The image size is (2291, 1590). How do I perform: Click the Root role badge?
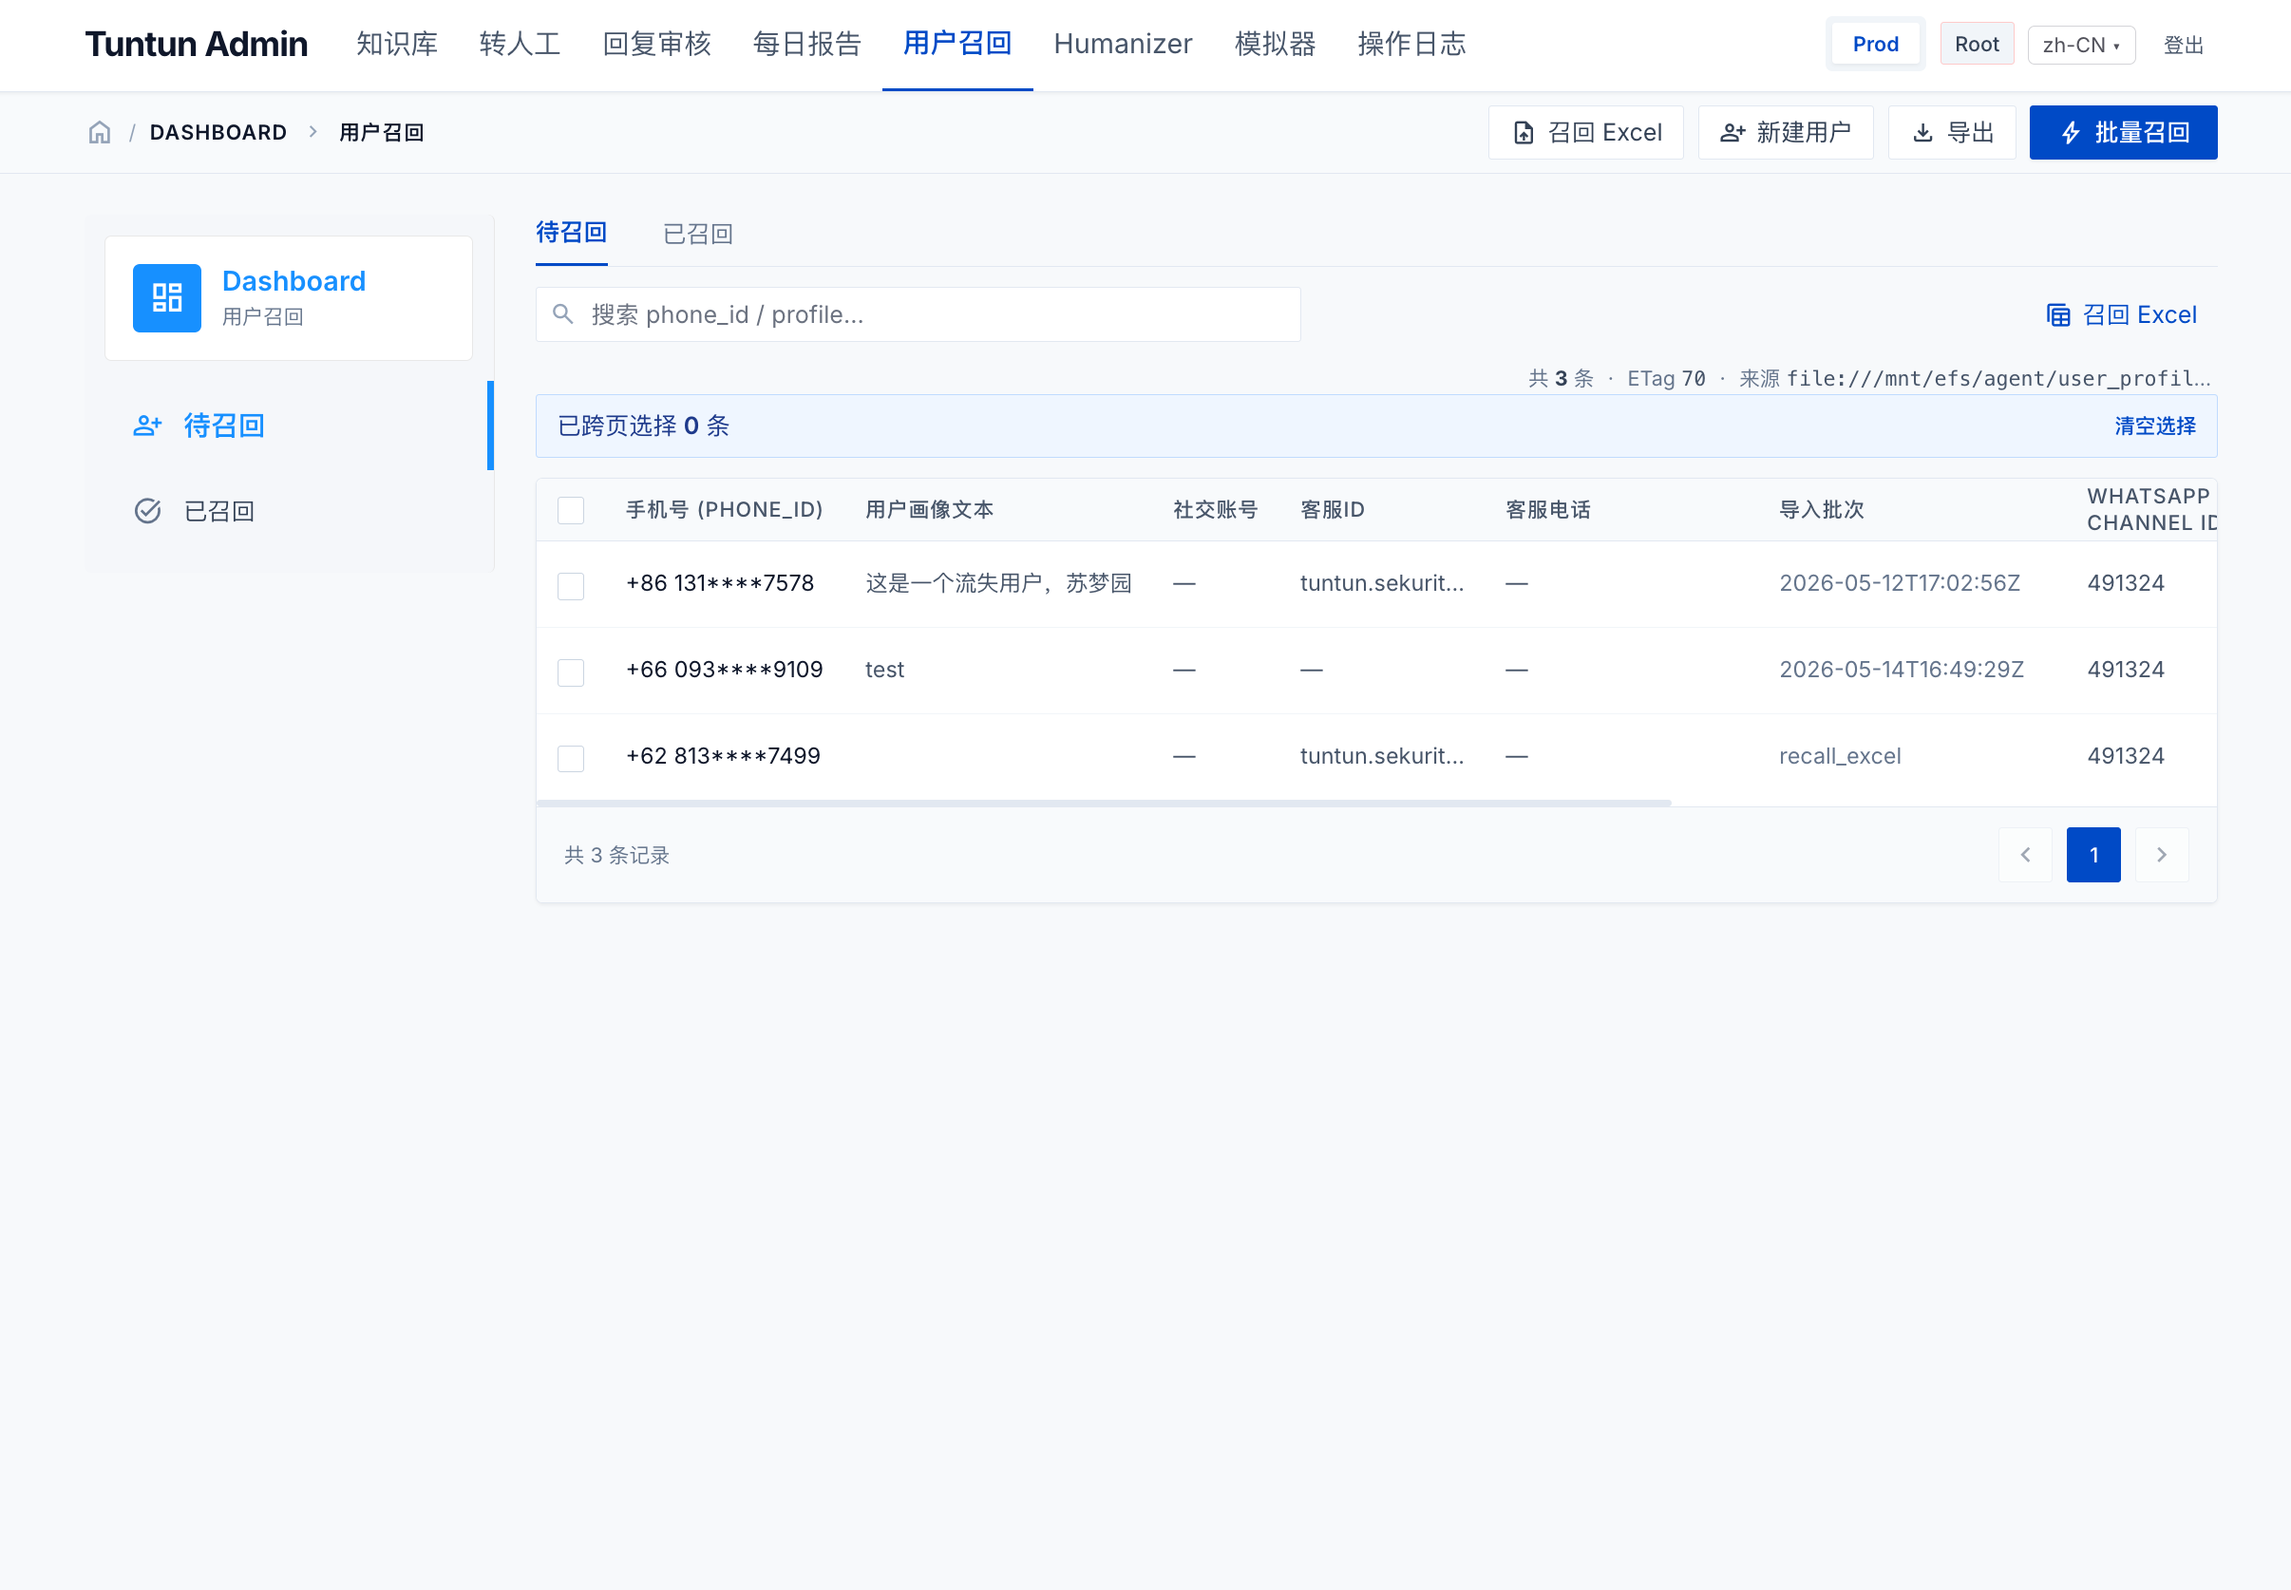(1978, 44)
